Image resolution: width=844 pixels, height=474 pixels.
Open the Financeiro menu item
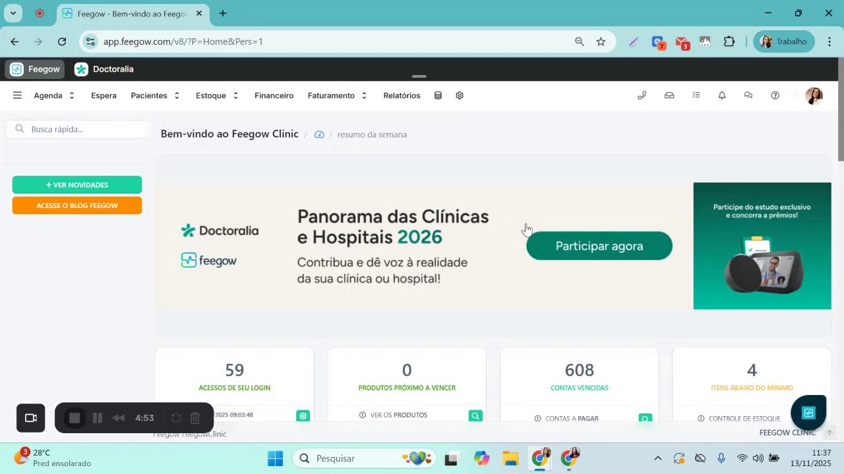(x=274, y=95)
